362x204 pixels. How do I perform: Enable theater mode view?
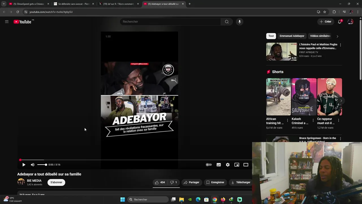click(x=246, y=165)
